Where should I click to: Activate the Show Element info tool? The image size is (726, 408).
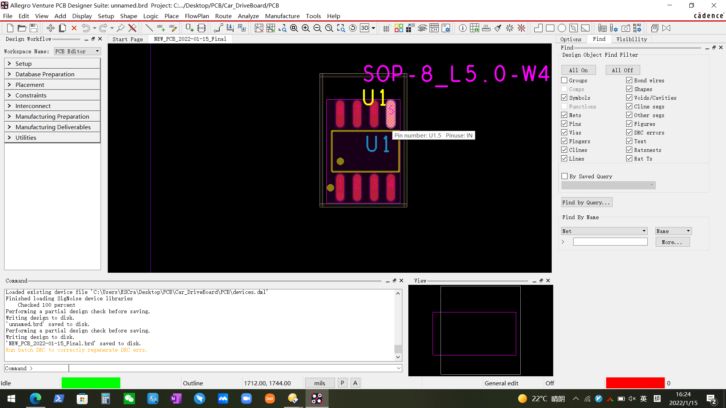click(x=462, y=28)
